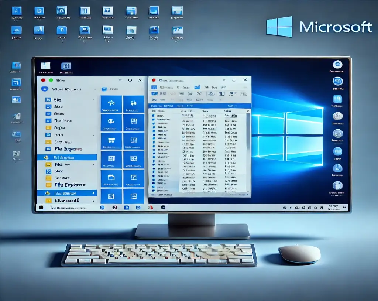Select the upper highlighted row in the Start menu list
The width and height of the screenshot is (378, 301).
coord(67,157)
